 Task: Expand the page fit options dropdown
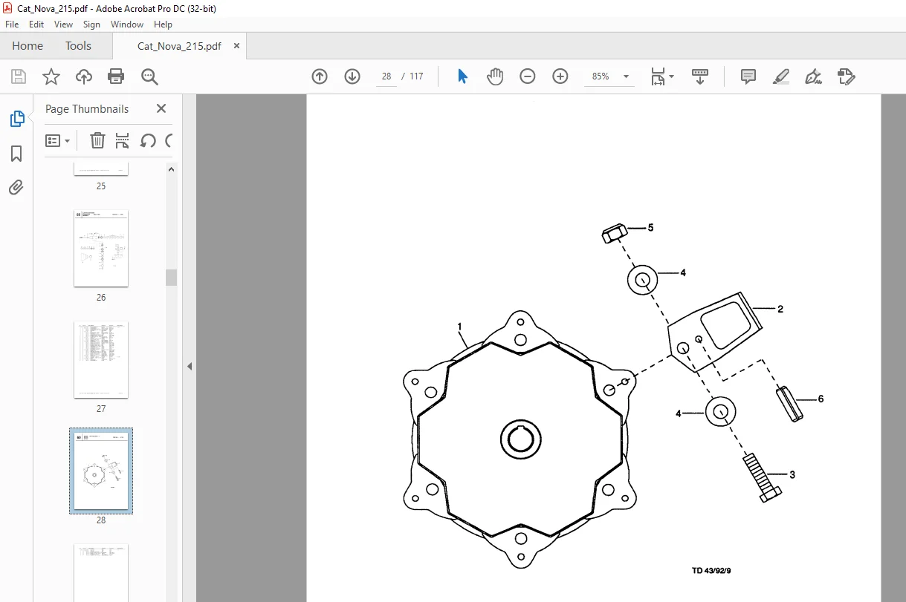click(671, 76)
